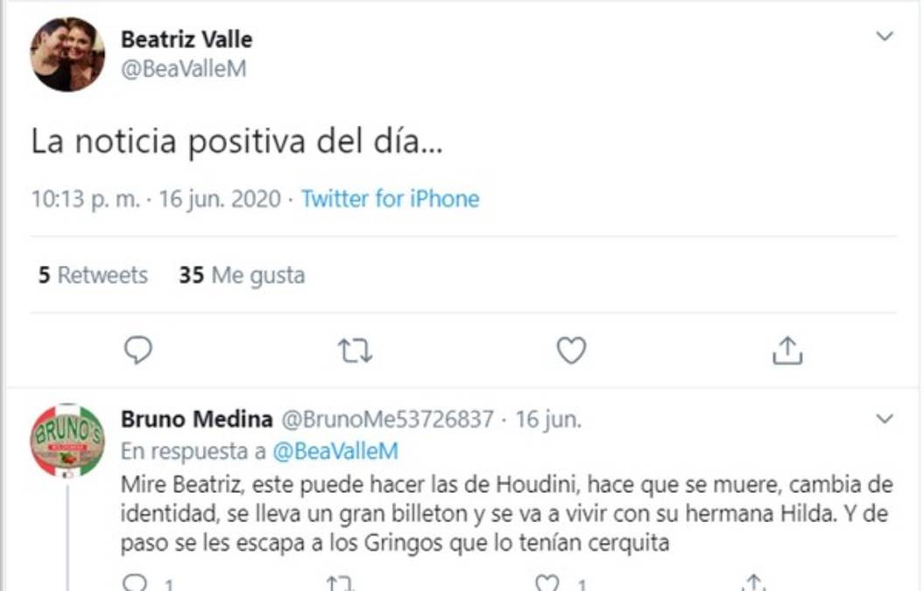Click the Bruno's logo avatar
This screenshot has width=924, height=591.
point(67,440)
